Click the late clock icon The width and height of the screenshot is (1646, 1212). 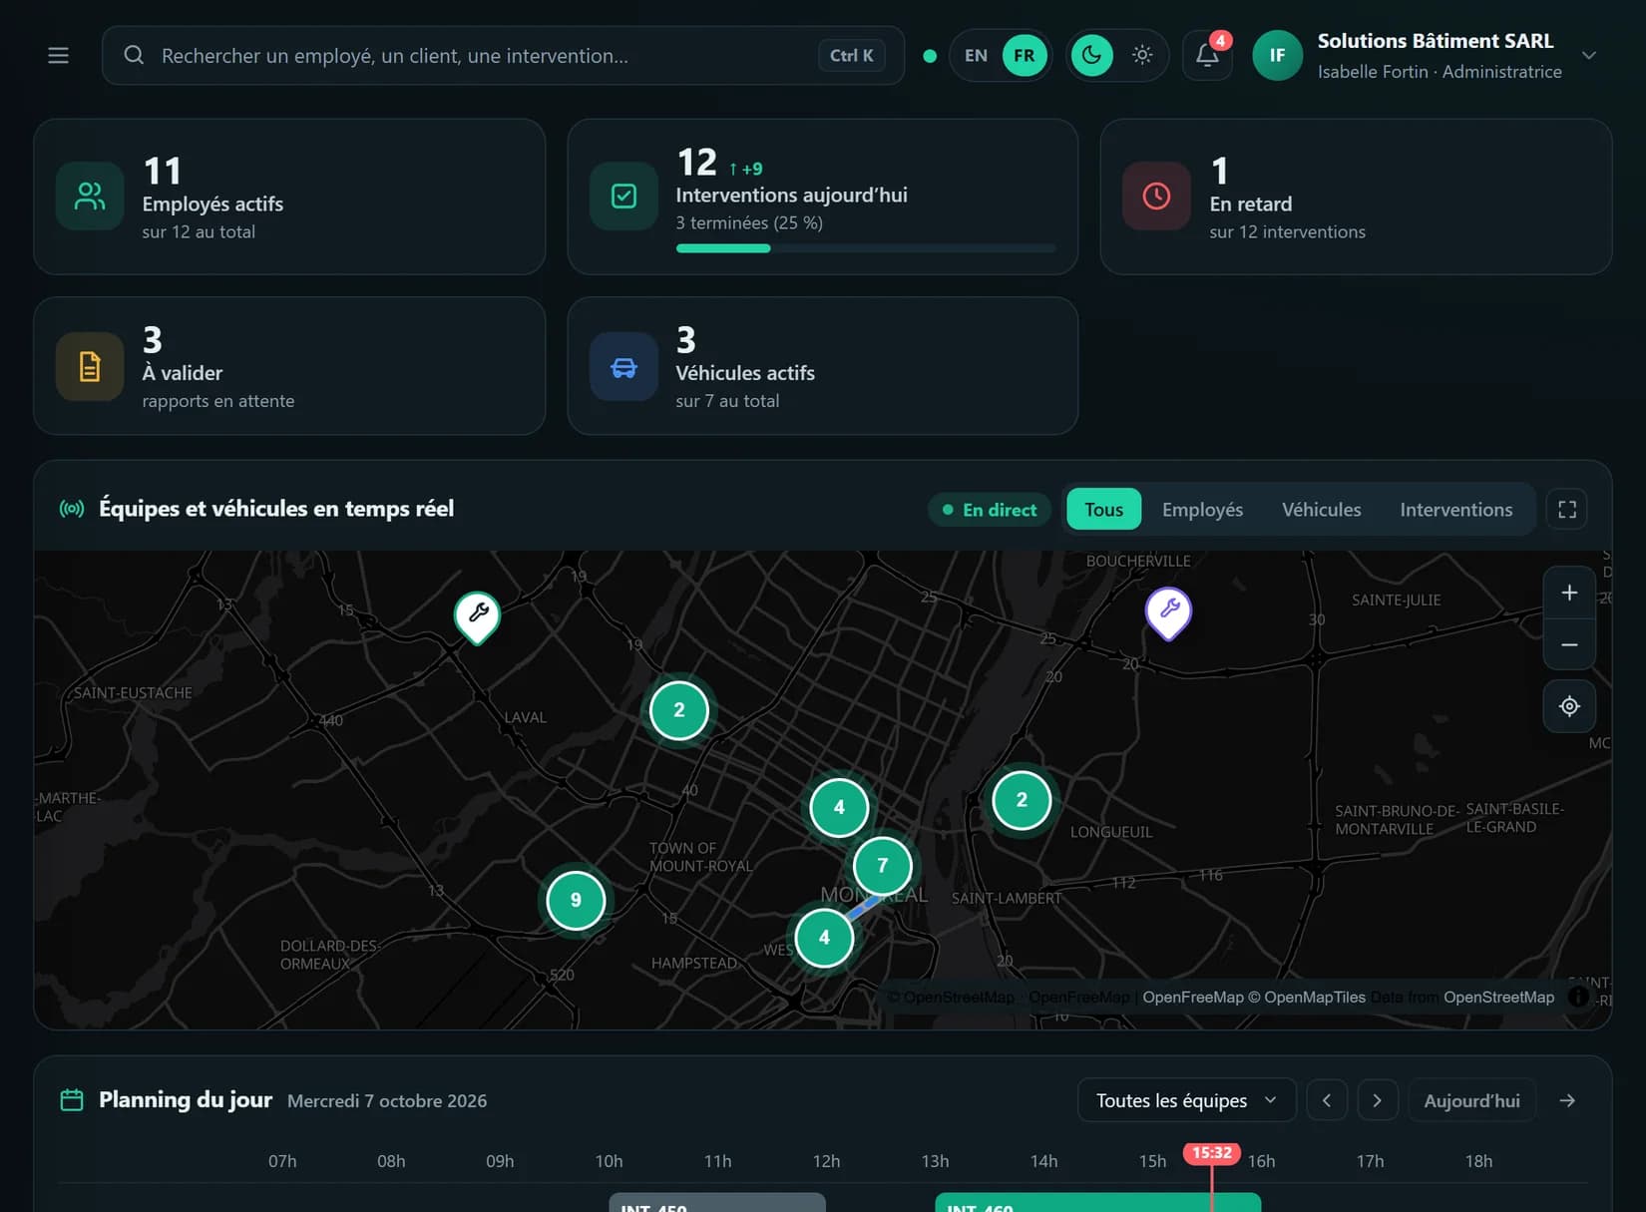[1156, 197]
